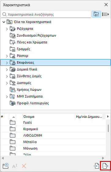Viewport: 111px width, 172px height.
Task: Click the Γραμμές line type icon
Action: pyautogui.click(x=12, y=49)
